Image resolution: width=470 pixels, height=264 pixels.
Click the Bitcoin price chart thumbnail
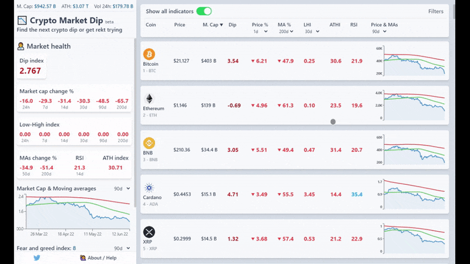pos(410,61)
